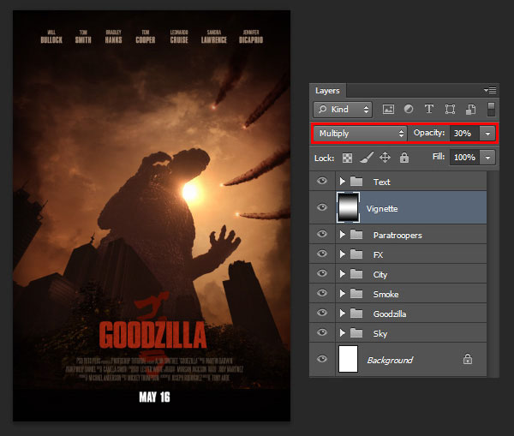Open the Kind filter type dropdown
The width and height of the screenshot is (514, 436).
coord(343,109)
